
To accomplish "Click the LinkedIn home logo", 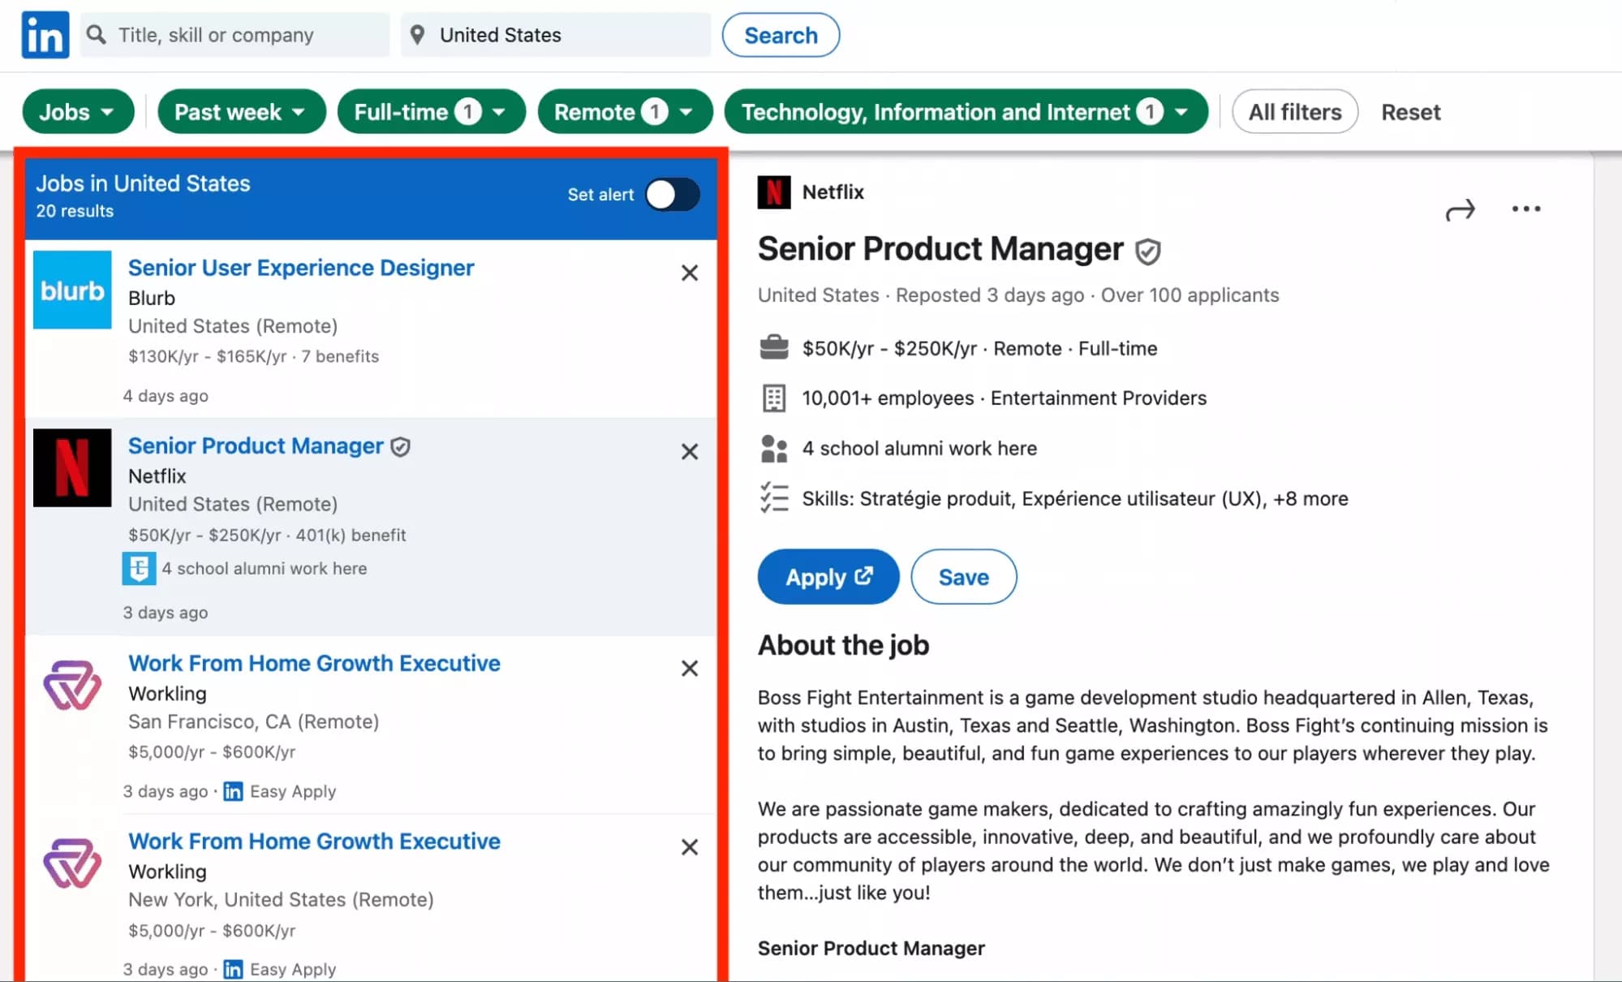I will 45,34.
